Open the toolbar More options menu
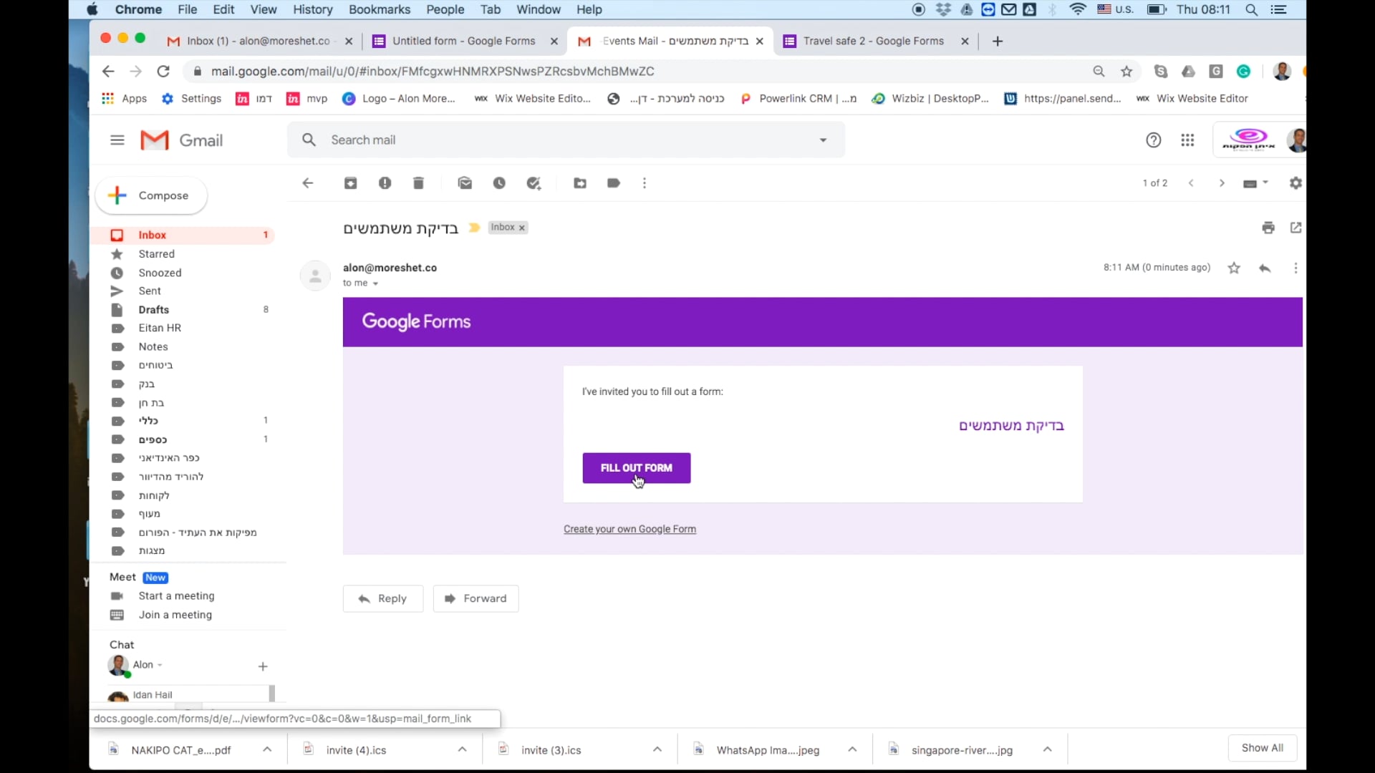Viewport: 1375px width, 773px height. point(645,183)
